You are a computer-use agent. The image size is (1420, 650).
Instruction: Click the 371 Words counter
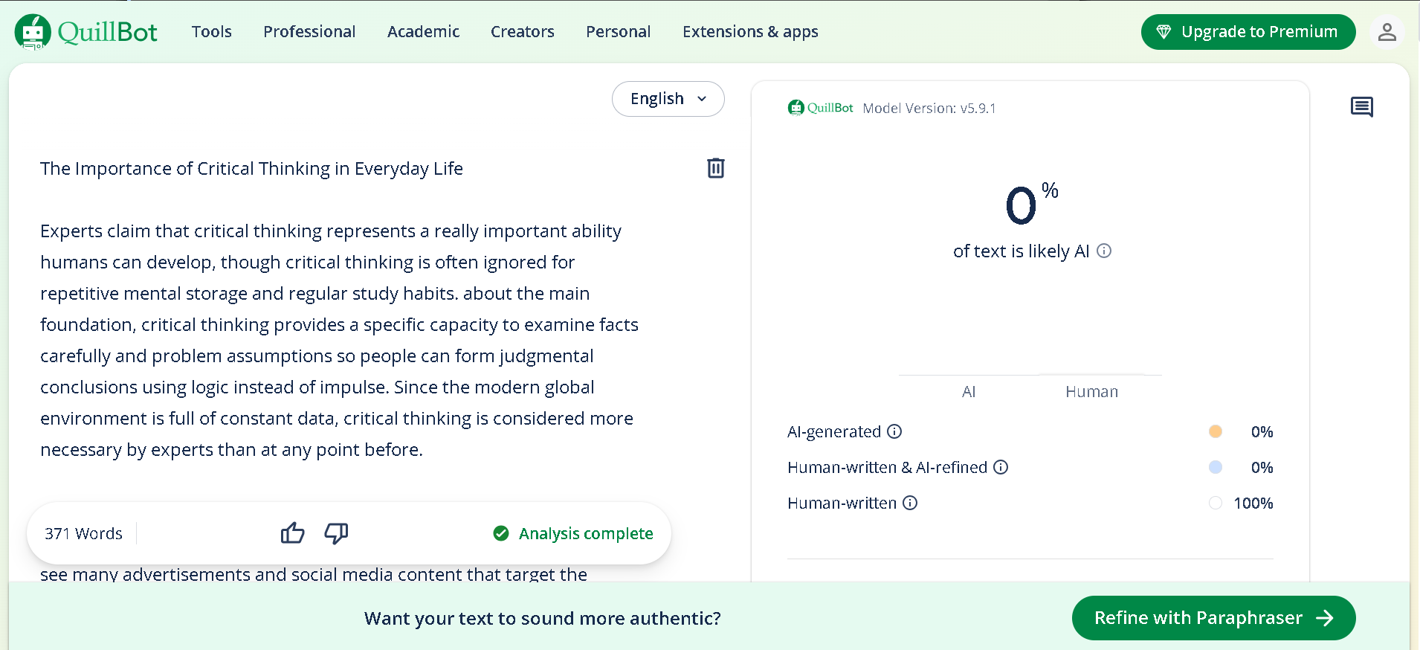83,533
